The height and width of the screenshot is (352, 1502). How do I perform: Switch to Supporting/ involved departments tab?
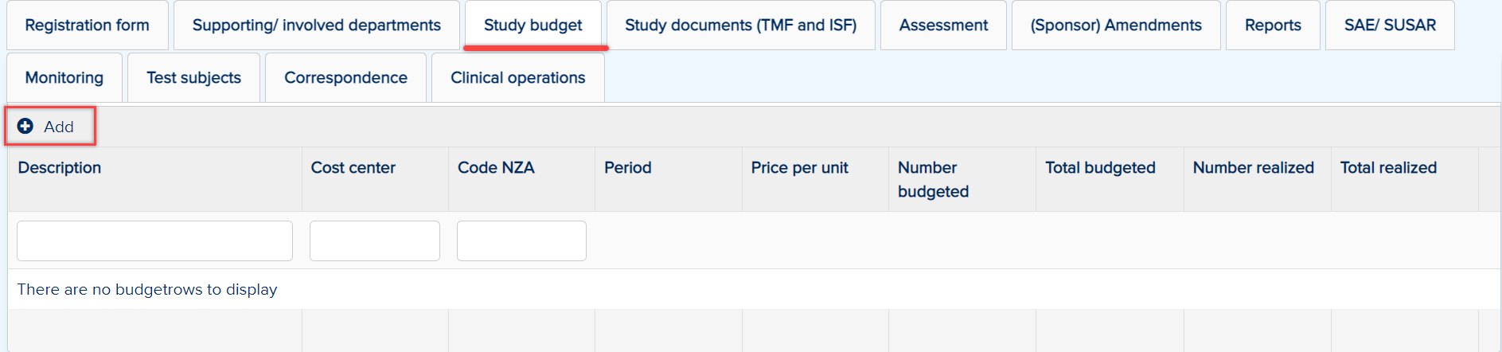317,25
